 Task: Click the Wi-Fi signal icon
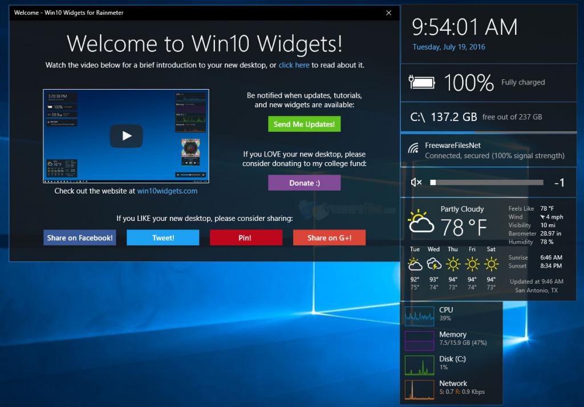coord(413,148)
